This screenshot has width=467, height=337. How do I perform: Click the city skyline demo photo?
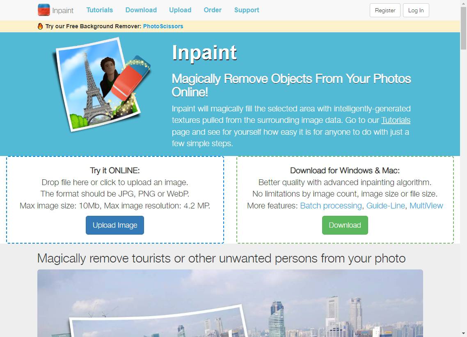click(x=230, y=303)
